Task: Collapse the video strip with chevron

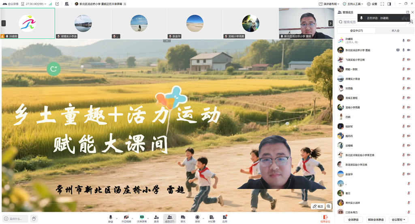Action: [x=167, y=41]
